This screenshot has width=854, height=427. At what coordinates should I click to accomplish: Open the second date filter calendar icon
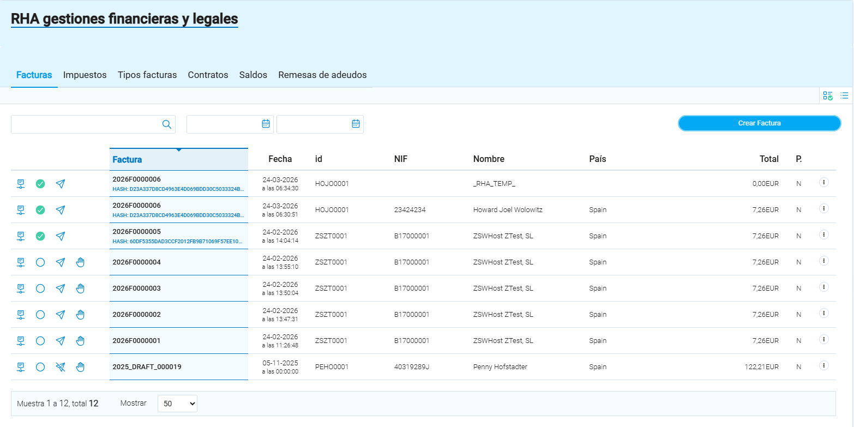(356, 124)
